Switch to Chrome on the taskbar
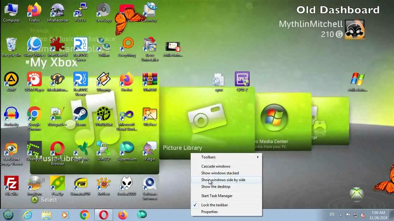The width and height of the screenshot is (394, 221). tap(84, 215)
